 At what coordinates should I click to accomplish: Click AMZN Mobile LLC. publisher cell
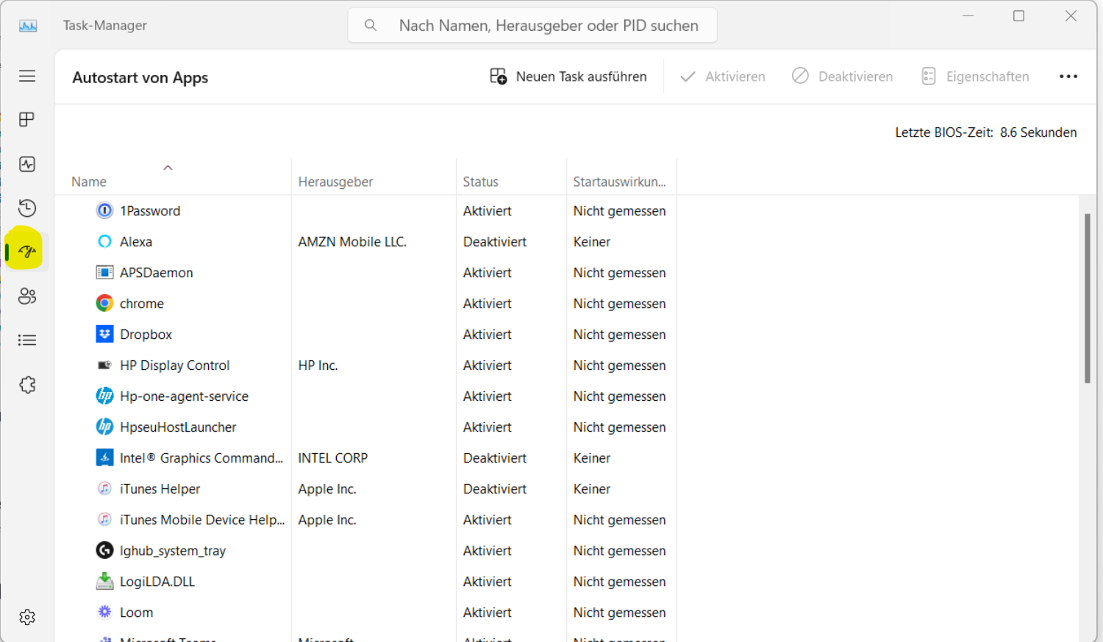click(x=352, y=242)
